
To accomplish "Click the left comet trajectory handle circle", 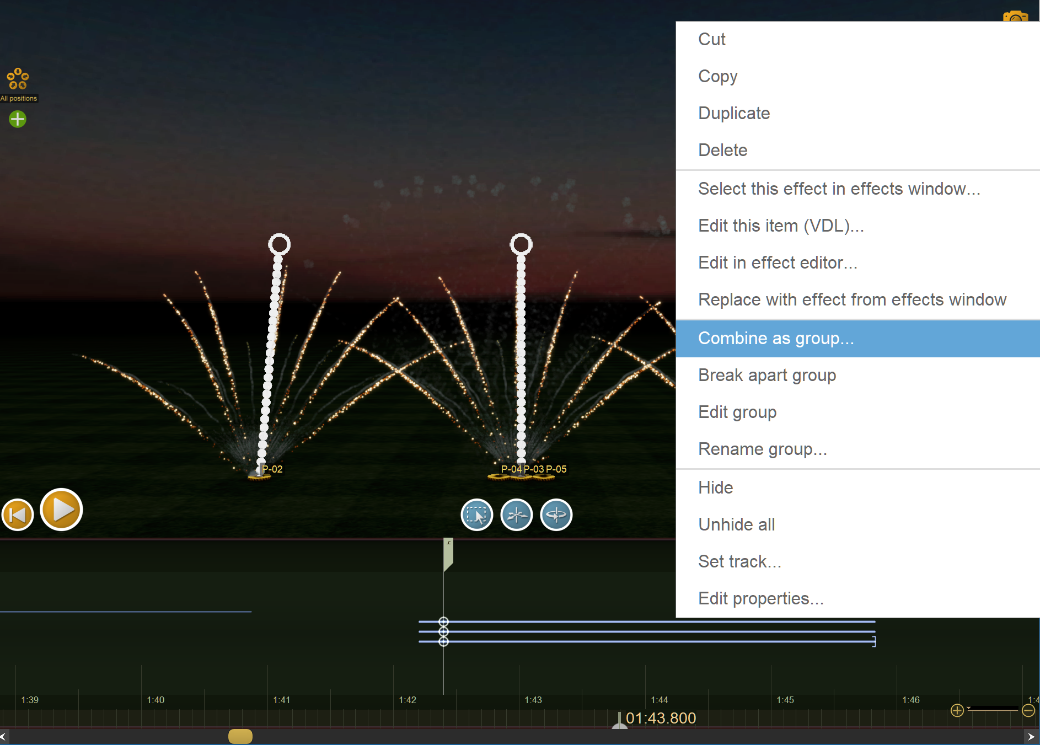I will click(280, 244).
